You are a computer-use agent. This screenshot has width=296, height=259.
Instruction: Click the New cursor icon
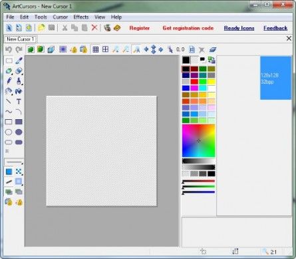click(9, 28)
